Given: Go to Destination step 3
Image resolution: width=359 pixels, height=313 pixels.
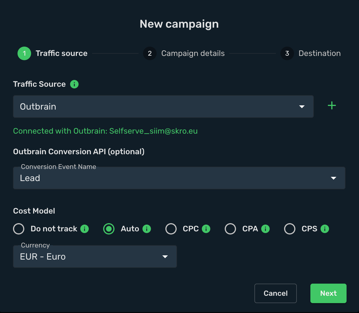Looking at the screenshot, I should (310, 53).
